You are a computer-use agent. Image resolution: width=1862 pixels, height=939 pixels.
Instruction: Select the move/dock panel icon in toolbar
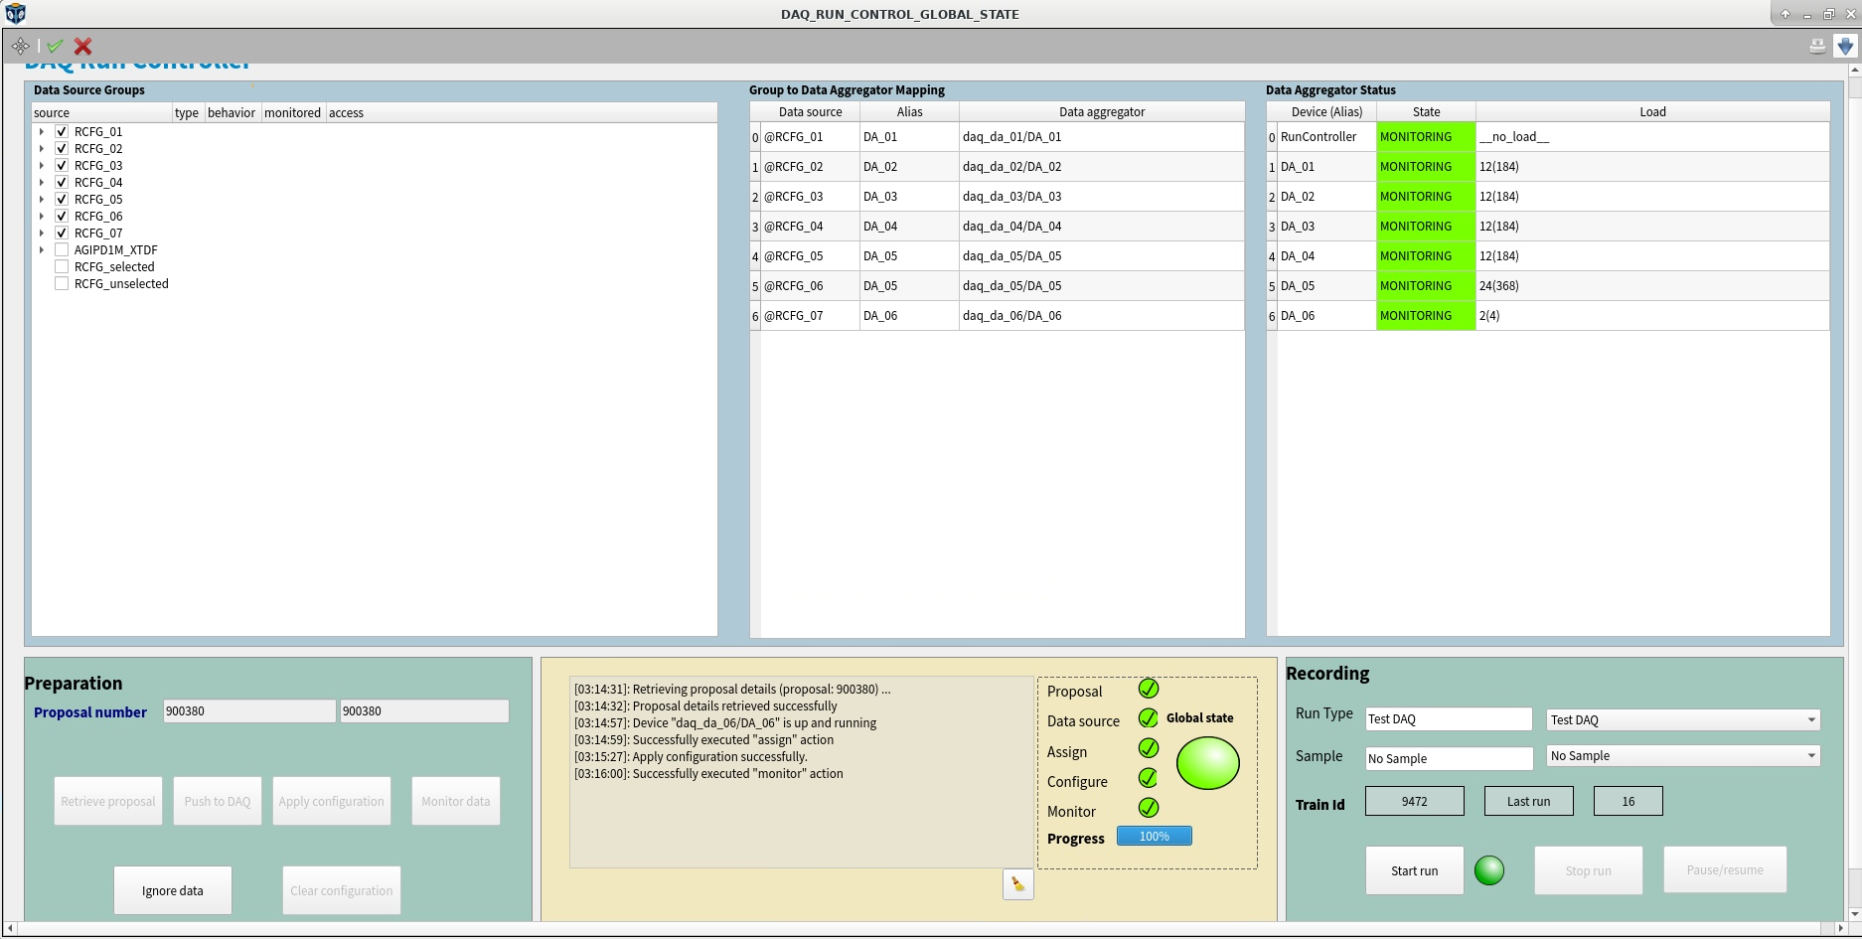[x=20, y=46]
